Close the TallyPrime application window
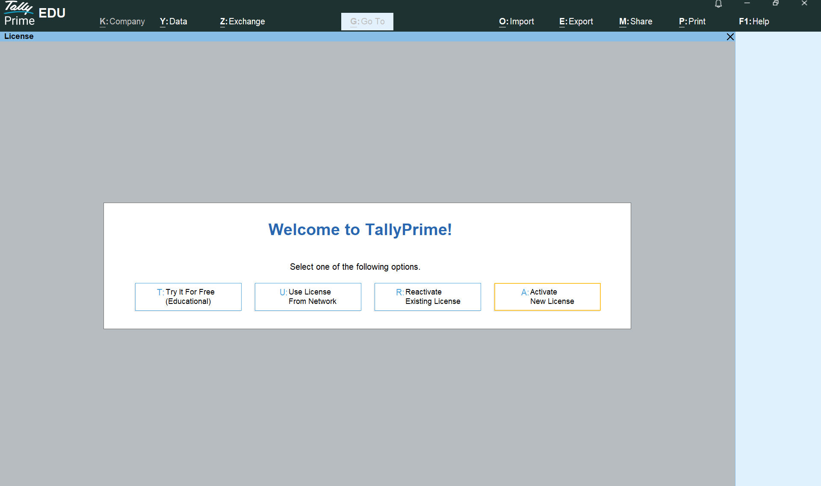Viewport: 821px width, 486px height. 804,3
